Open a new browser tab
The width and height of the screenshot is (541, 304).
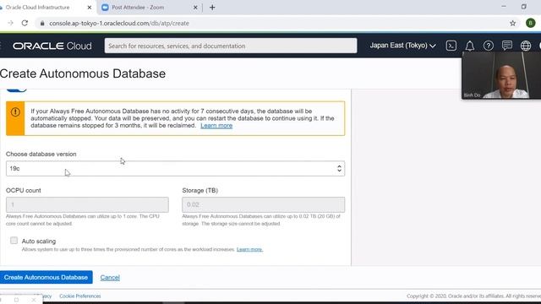212,8
